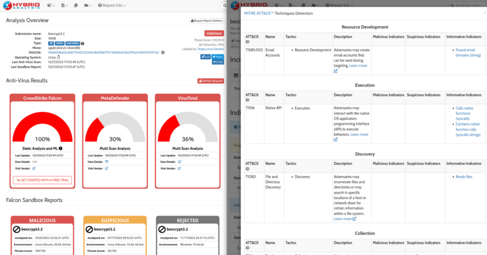487x255 pixels.
Task: Click the Link share button
Action: tap(205, 57)
